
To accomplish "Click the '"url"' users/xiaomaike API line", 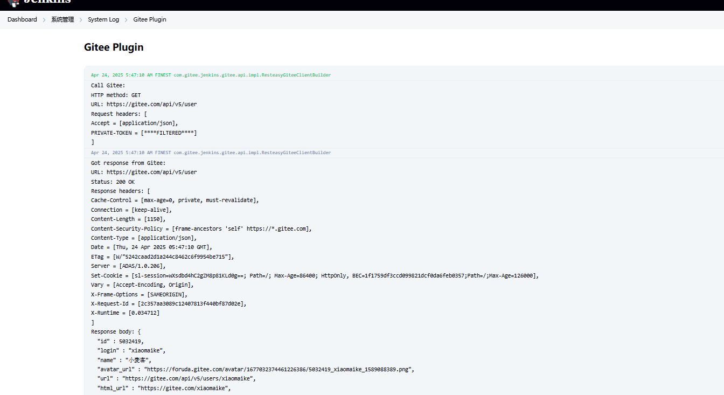I will click(x=176, y=378).
